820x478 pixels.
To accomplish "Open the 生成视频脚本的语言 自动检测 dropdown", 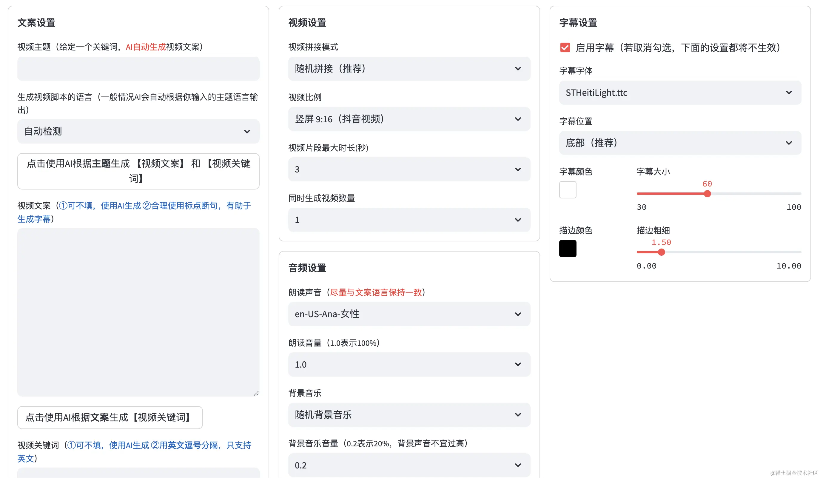I will click(x=138, y=132).
